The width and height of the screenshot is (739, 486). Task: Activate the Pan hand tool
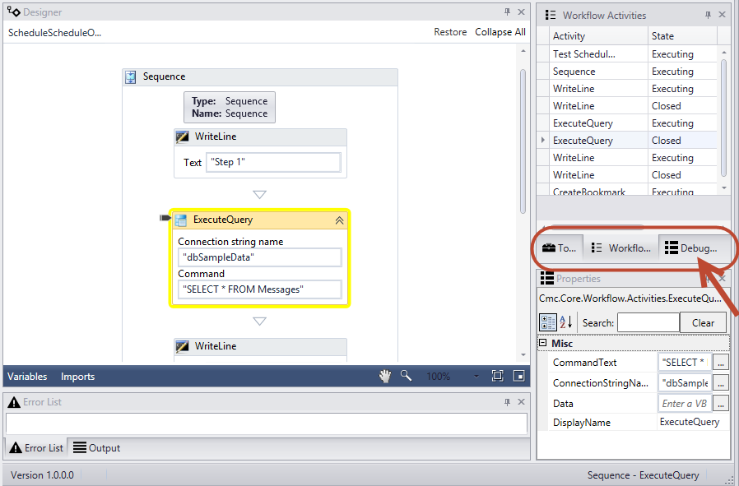click(384, 376)
